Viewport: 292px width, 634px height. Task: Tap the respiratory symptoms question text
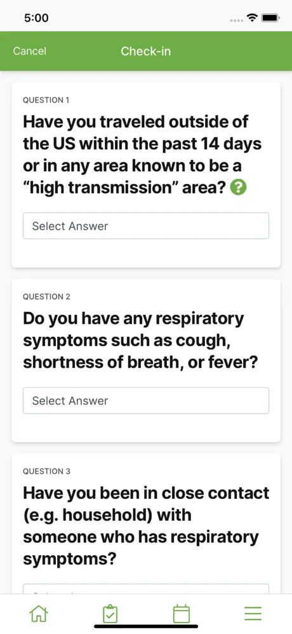pyautogui.click(x=140, y=341)
